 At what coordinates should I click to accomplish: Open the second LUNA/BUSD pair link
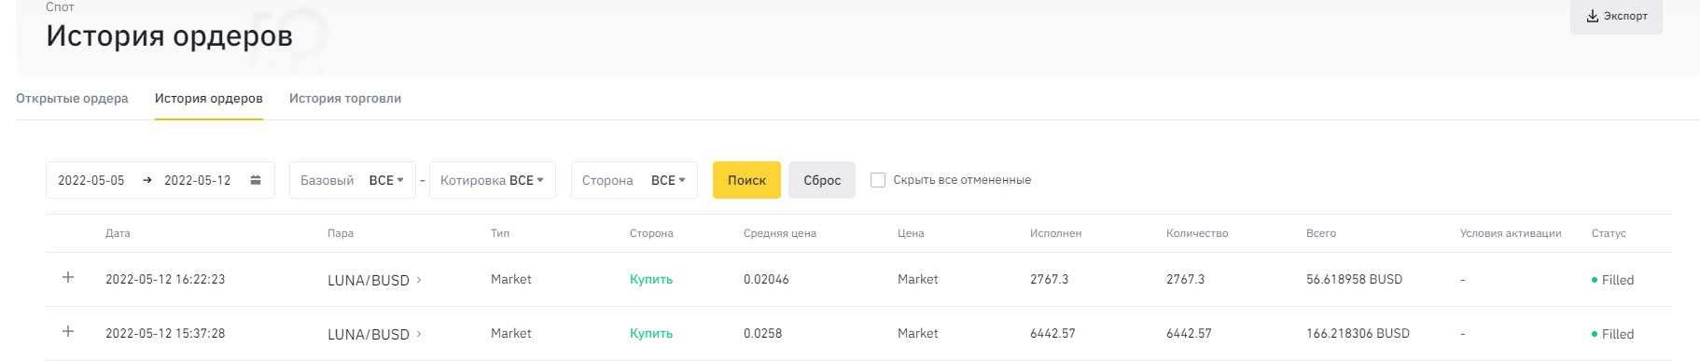pos(369,334)
